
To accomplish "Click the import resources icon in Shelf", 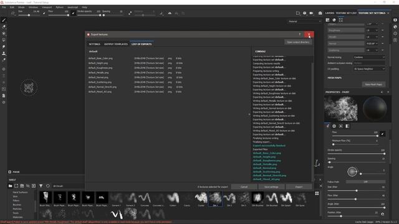I will (34, 186).
